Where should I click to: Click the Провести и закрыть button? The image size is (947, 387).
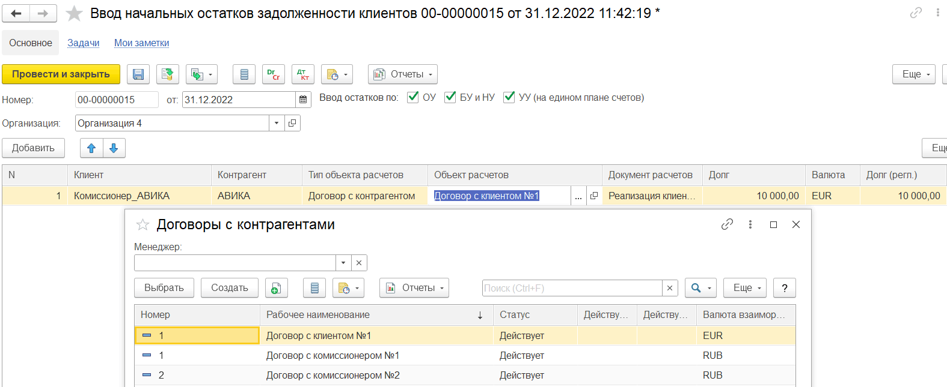[x=61, y=74]
